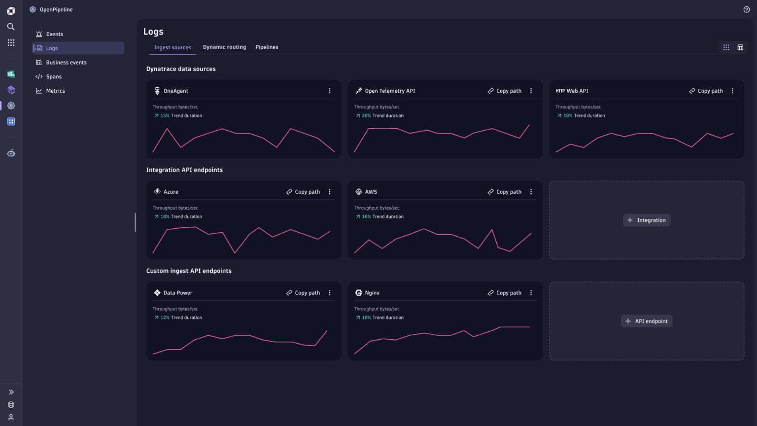Open the OneAgent card options menu
This screenshot has height=426, width=757.
point(330,91)
